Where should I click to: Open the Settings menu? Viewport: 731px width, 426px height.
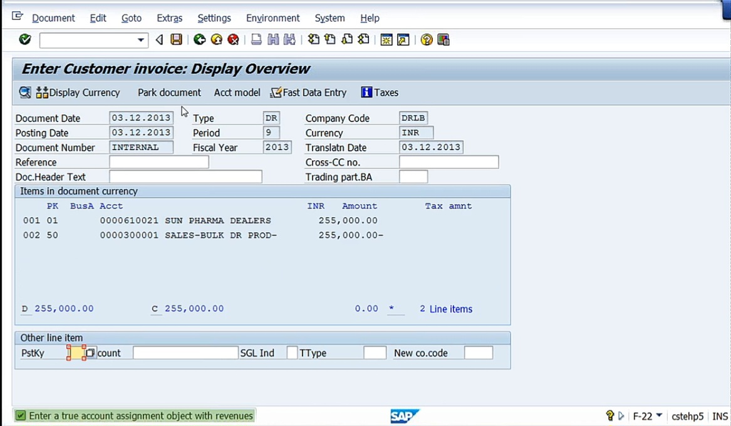214,18
